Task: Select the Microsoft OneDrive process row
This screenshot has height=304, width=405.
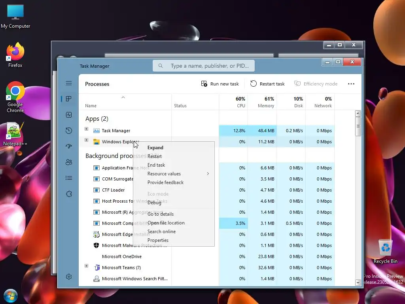Action: click(x=206, y=256)
